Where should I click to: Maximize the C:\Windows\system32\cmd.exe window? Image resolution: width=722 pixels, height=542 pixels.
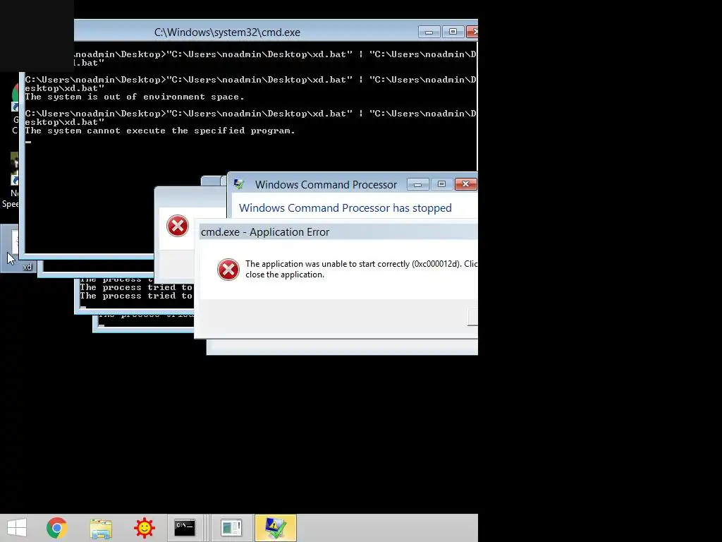(x=453, y=32)
